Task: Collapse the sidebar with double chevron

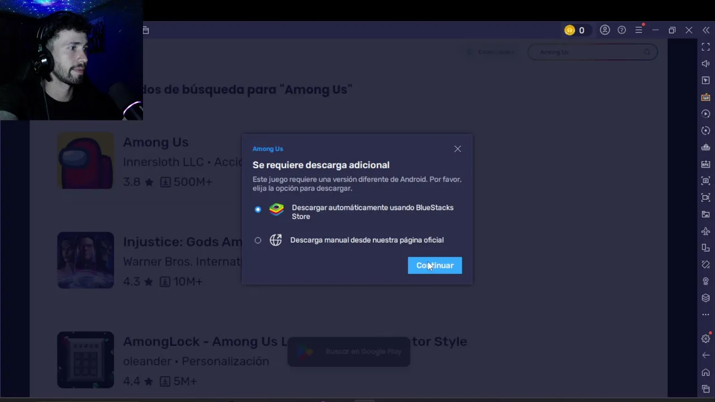Action: pyautogui.click(x=706, y=30)
